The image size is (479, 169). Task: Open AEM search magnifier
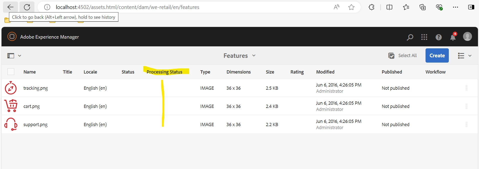click(x=410, y=37)
